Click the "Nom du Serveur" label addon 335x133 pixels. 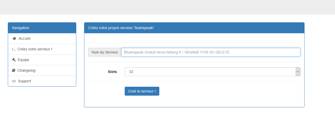pos(105,52)
